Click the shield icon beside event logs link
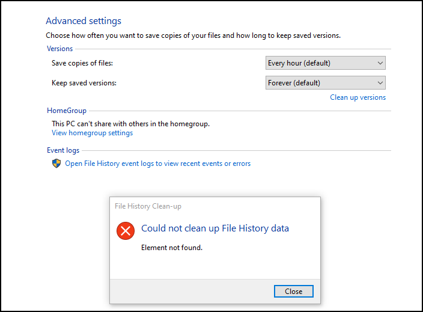This screenshot has width=423, height=312. (56, 164)
